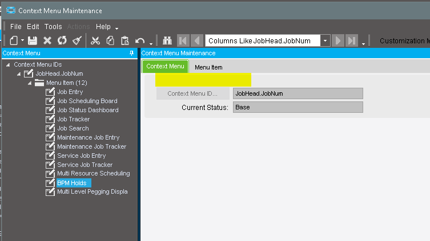Select Job Scheduling Board tree item
The width and height of the screenshot is (430, 241).
87,101
